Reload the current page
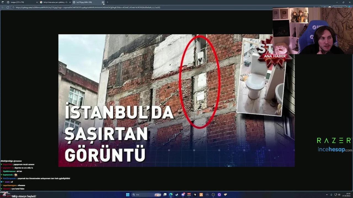This screenshot has height=198, width=353. (8, 7)
